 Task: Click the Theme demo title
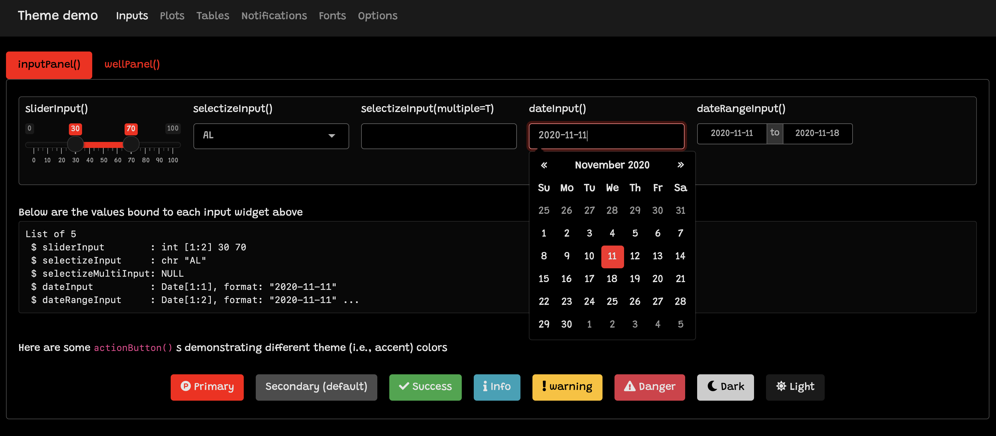tap(57, 16)
